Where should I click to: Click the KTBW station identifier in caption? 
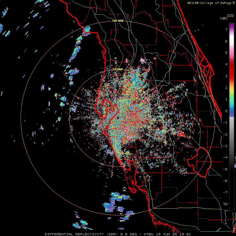click(149, 234)
